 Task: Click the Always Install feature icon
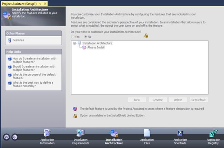coord(84,47)
